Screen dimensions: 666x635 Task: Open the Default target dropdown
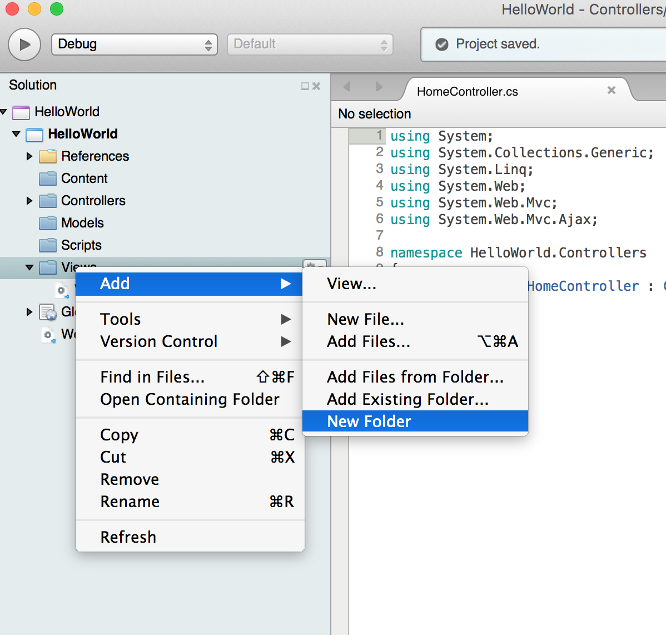point(310,44)
